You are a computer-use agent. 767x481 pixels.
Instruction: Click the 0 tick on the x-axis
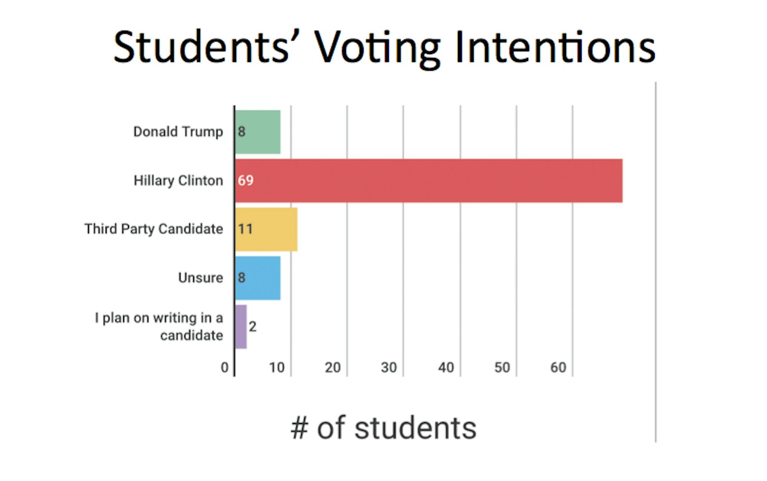[x=225, y=367]
